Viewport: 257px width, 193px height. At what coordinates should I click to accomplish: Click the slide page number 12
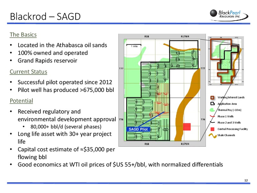pos(246,180)
